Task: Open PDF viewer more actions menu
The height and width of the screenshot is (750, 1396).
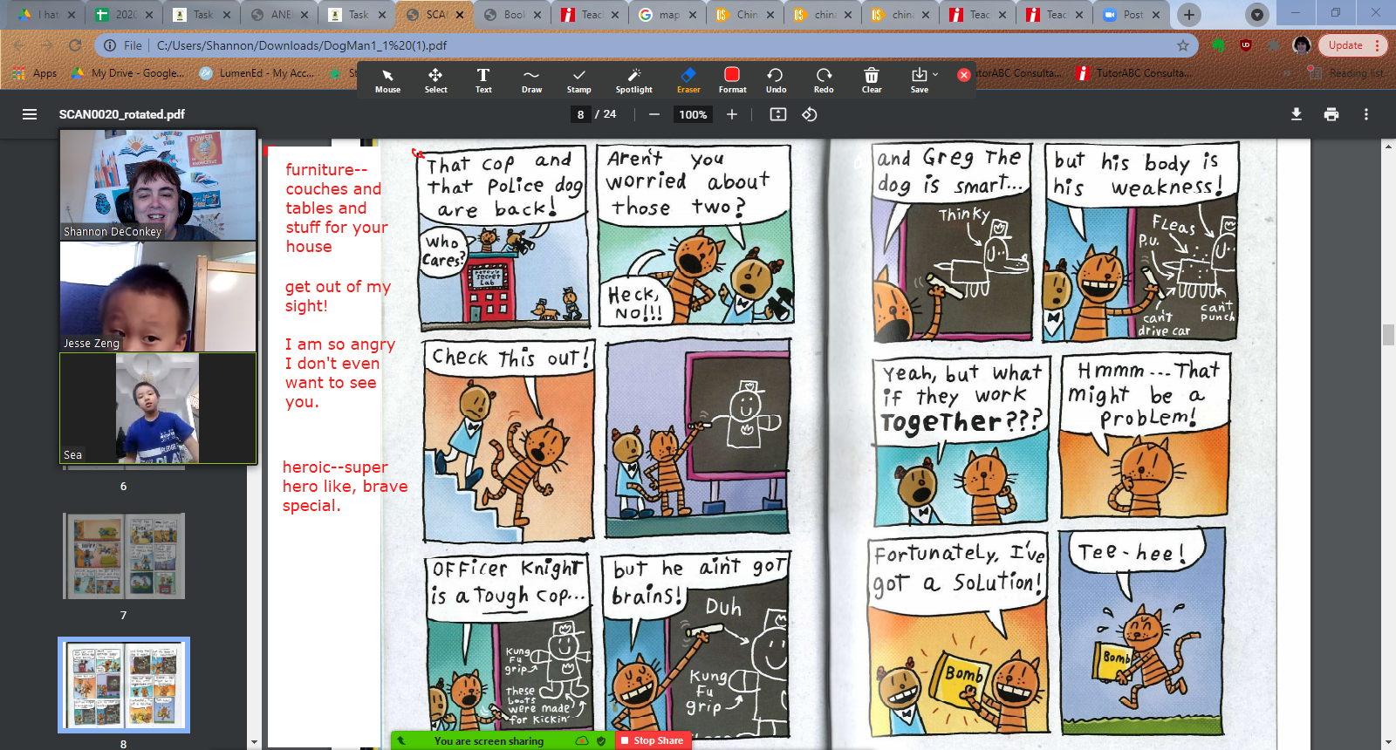Action: click(1366, 114)
